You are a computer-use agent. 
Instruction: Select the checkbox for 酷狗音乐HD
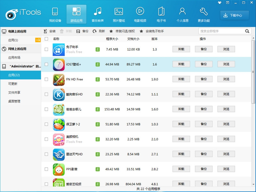(x=46, y=94)
